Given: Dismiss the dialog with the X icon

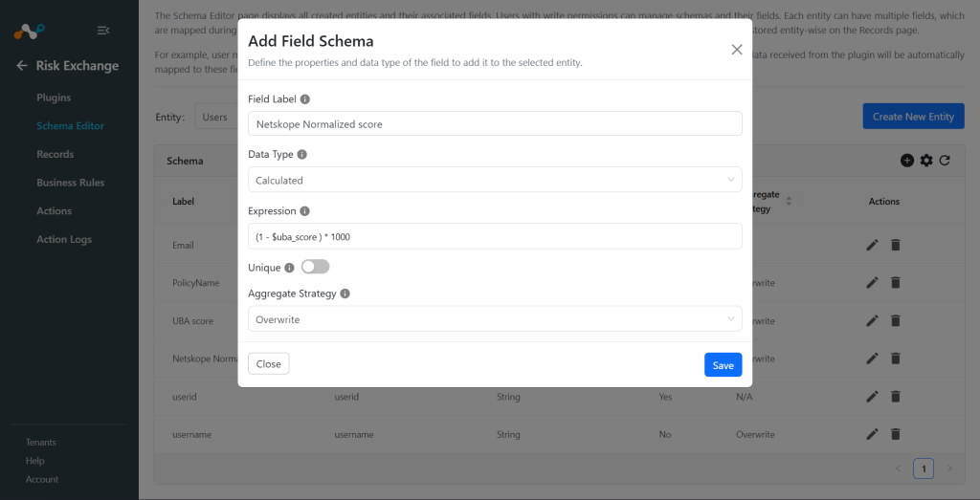Looking at the screenshot, I should click(737, 50).
